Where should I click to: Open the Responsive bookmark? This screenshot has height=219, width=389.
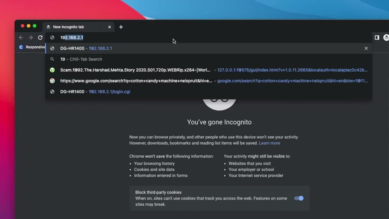(x=32, y=47)
